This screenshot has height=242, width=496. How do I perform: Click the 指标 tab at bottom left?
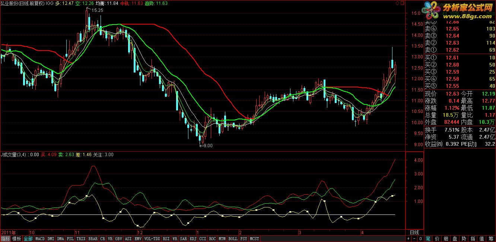5,239
